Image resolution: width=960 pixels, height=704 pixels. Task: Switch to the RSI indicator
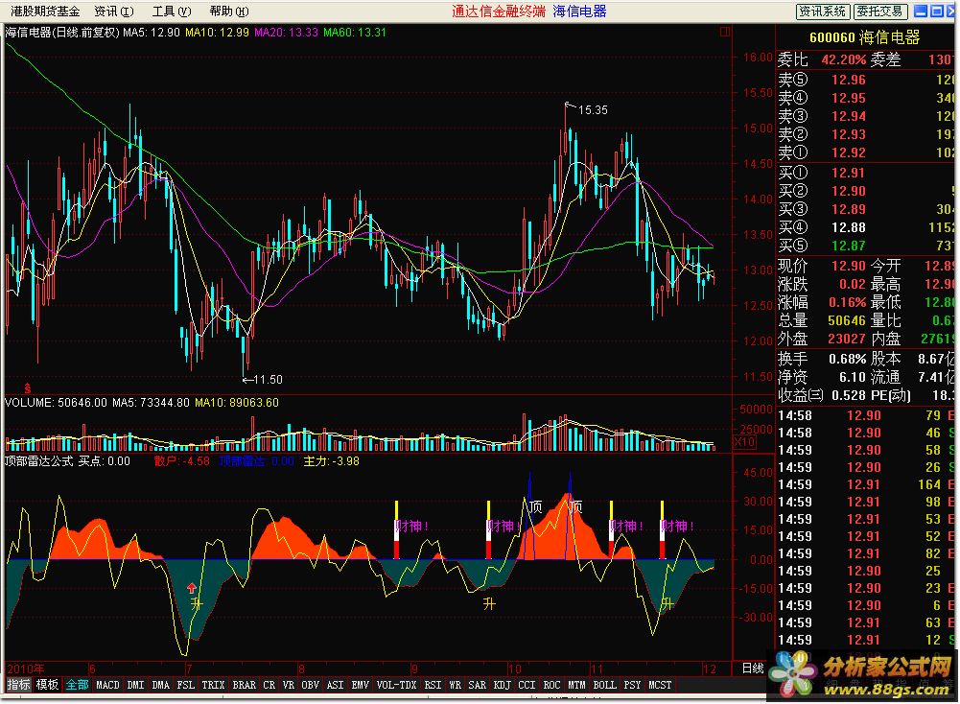tap(433, 685)
